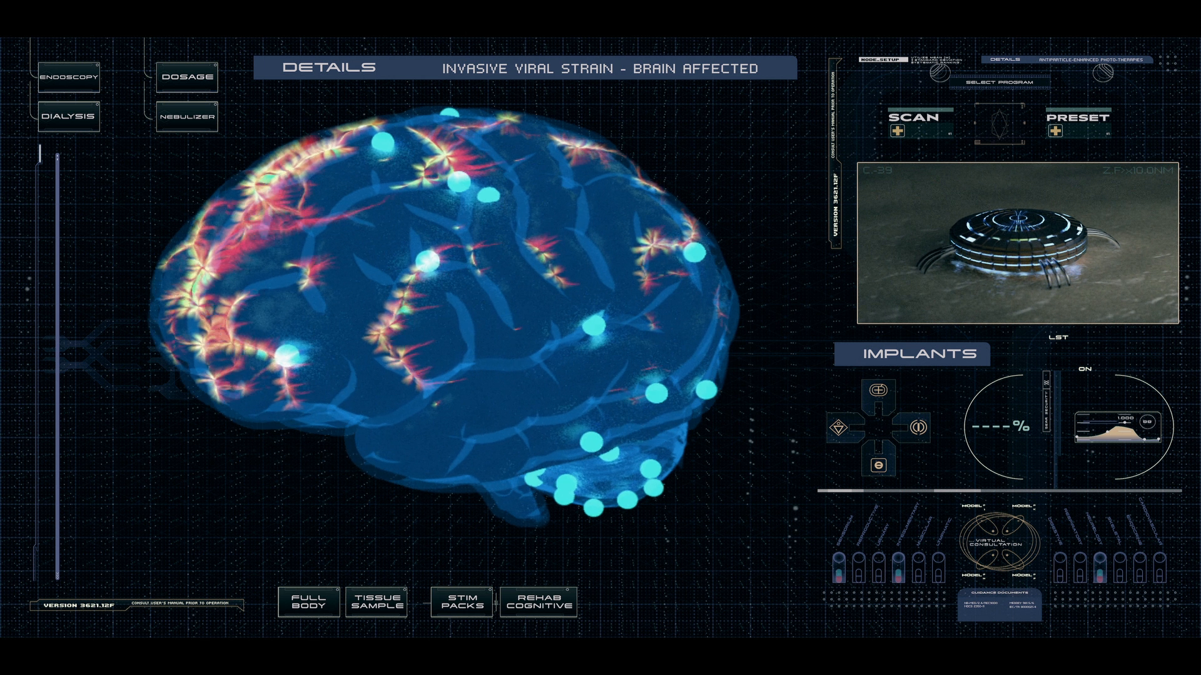
Task: Click the Virtual Consultation orbit emblem
Action: [x=999, y=542]
